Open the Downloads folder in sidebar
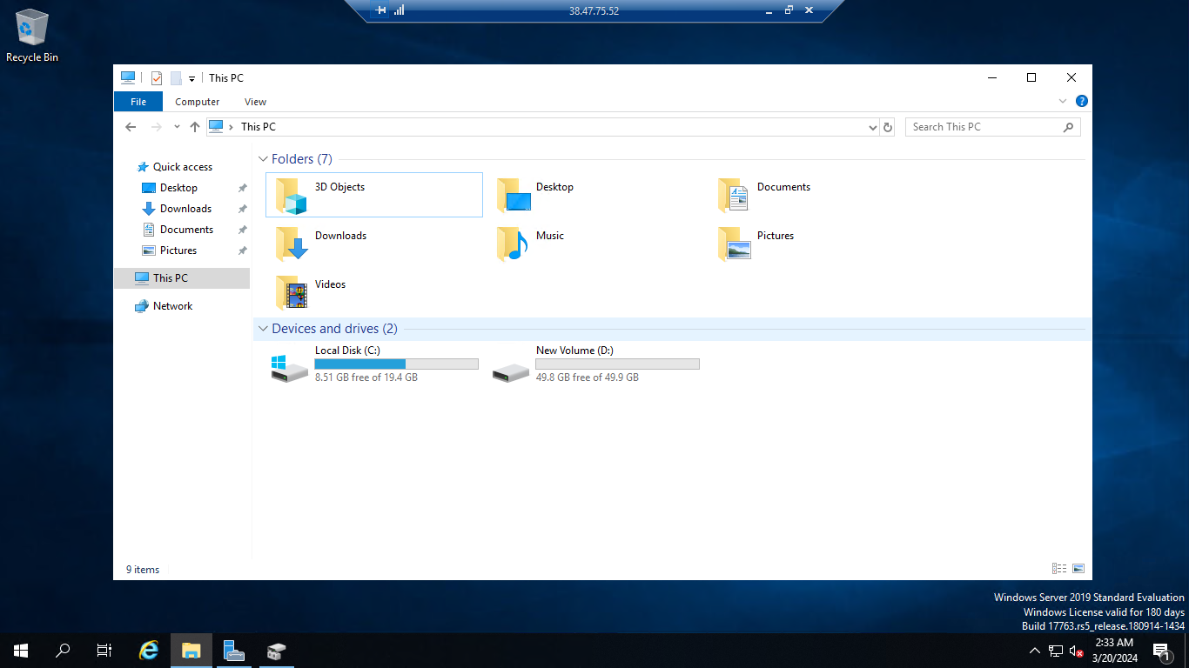 point(185,208)
